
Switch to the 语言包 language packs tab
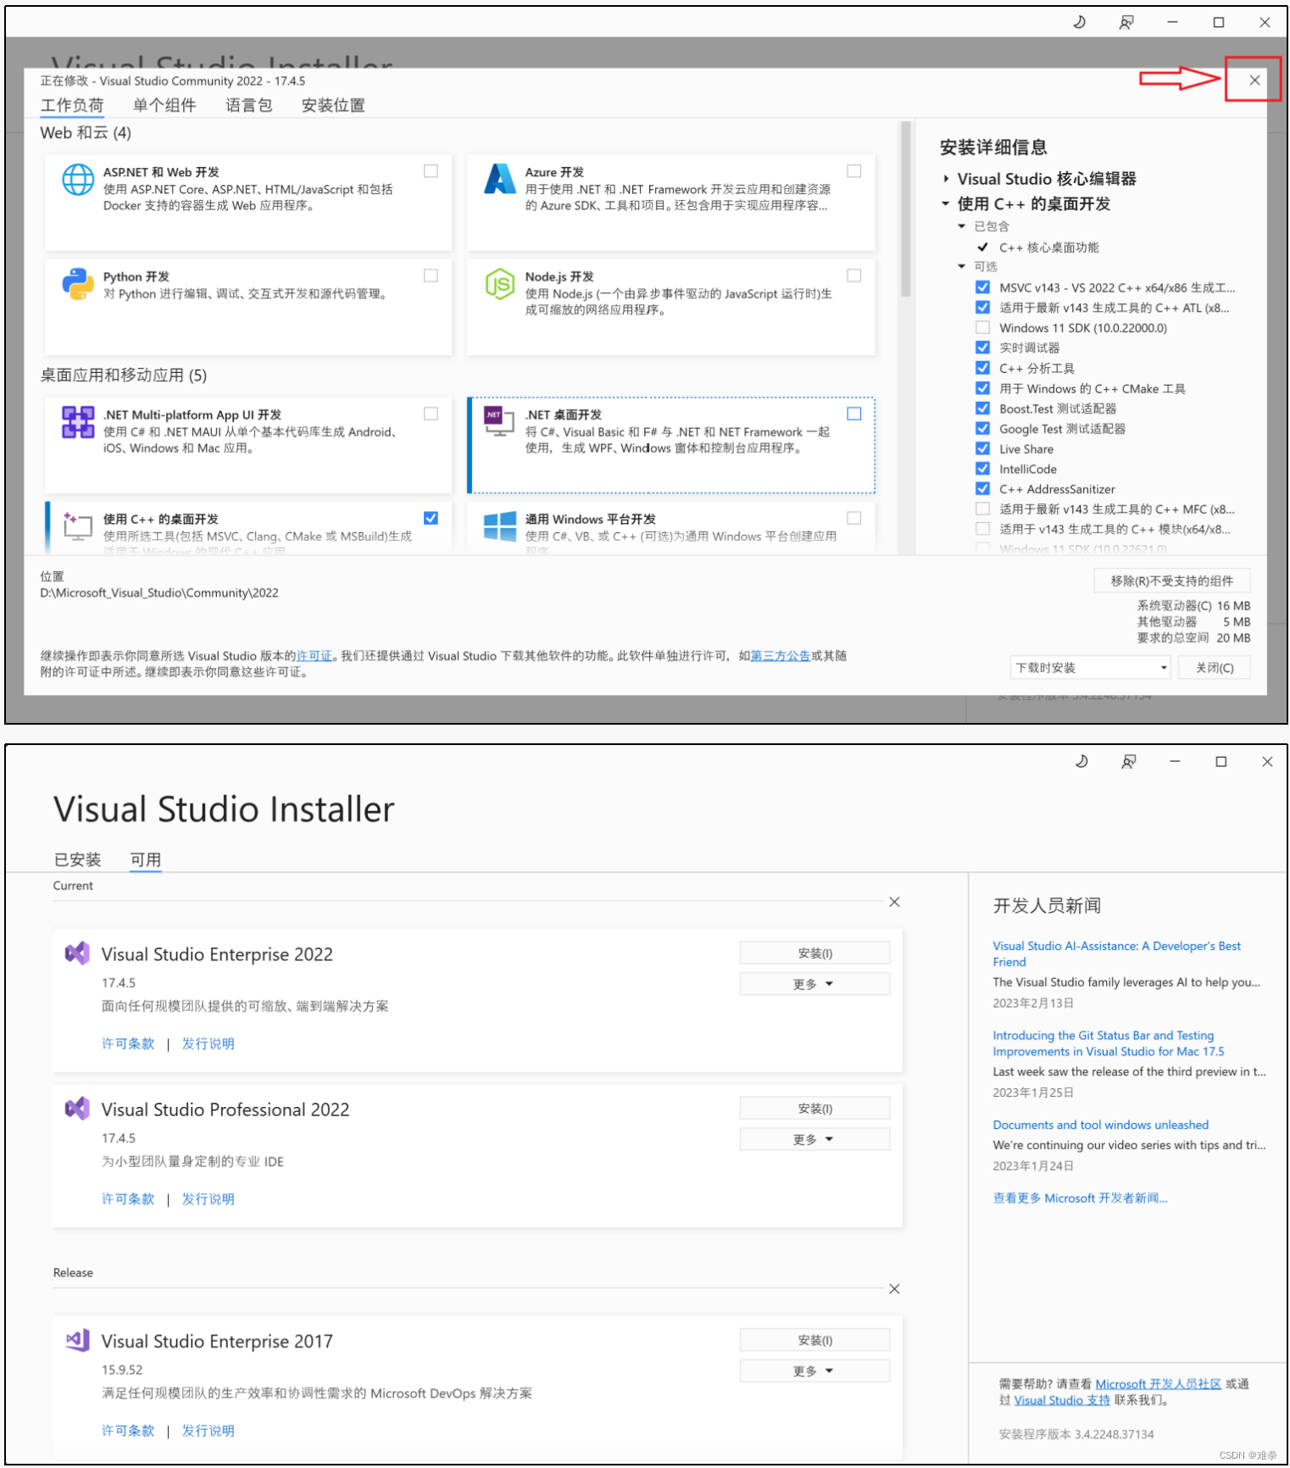249,105
